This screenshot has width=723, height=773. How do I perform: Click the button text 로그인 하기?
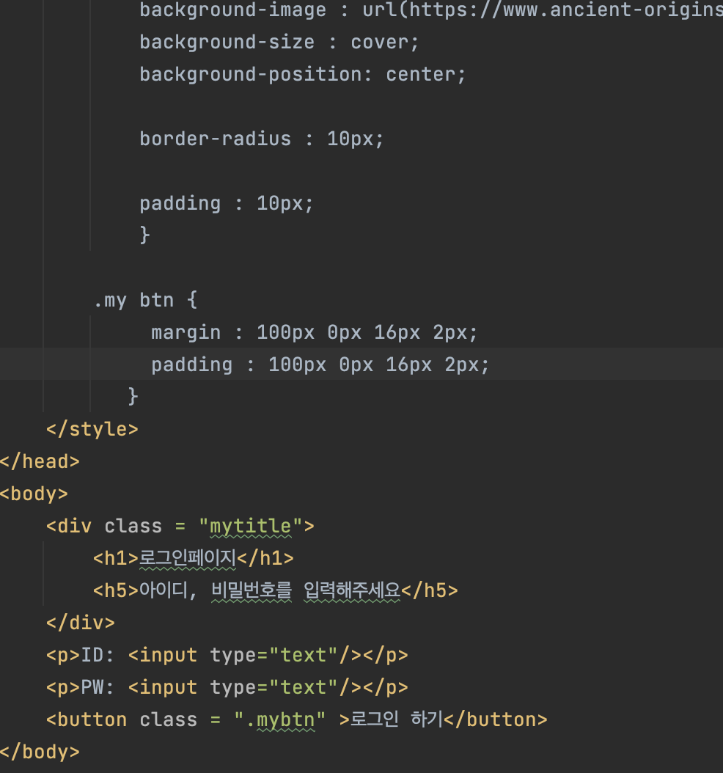[397, 719]
